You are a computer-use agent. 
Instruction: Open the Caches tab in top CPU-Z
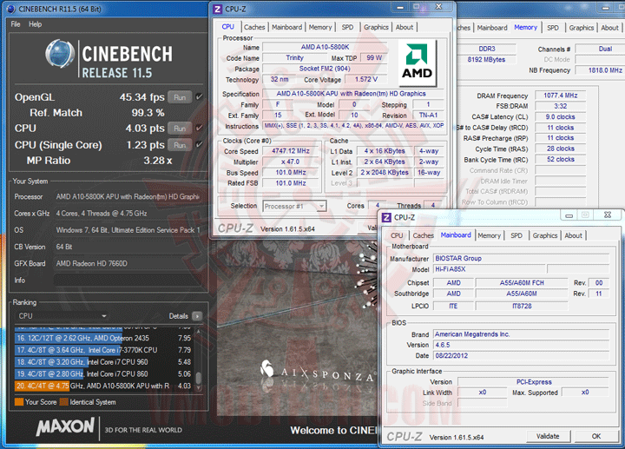254,27
